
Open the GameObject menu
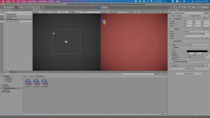tap(32, 1)
